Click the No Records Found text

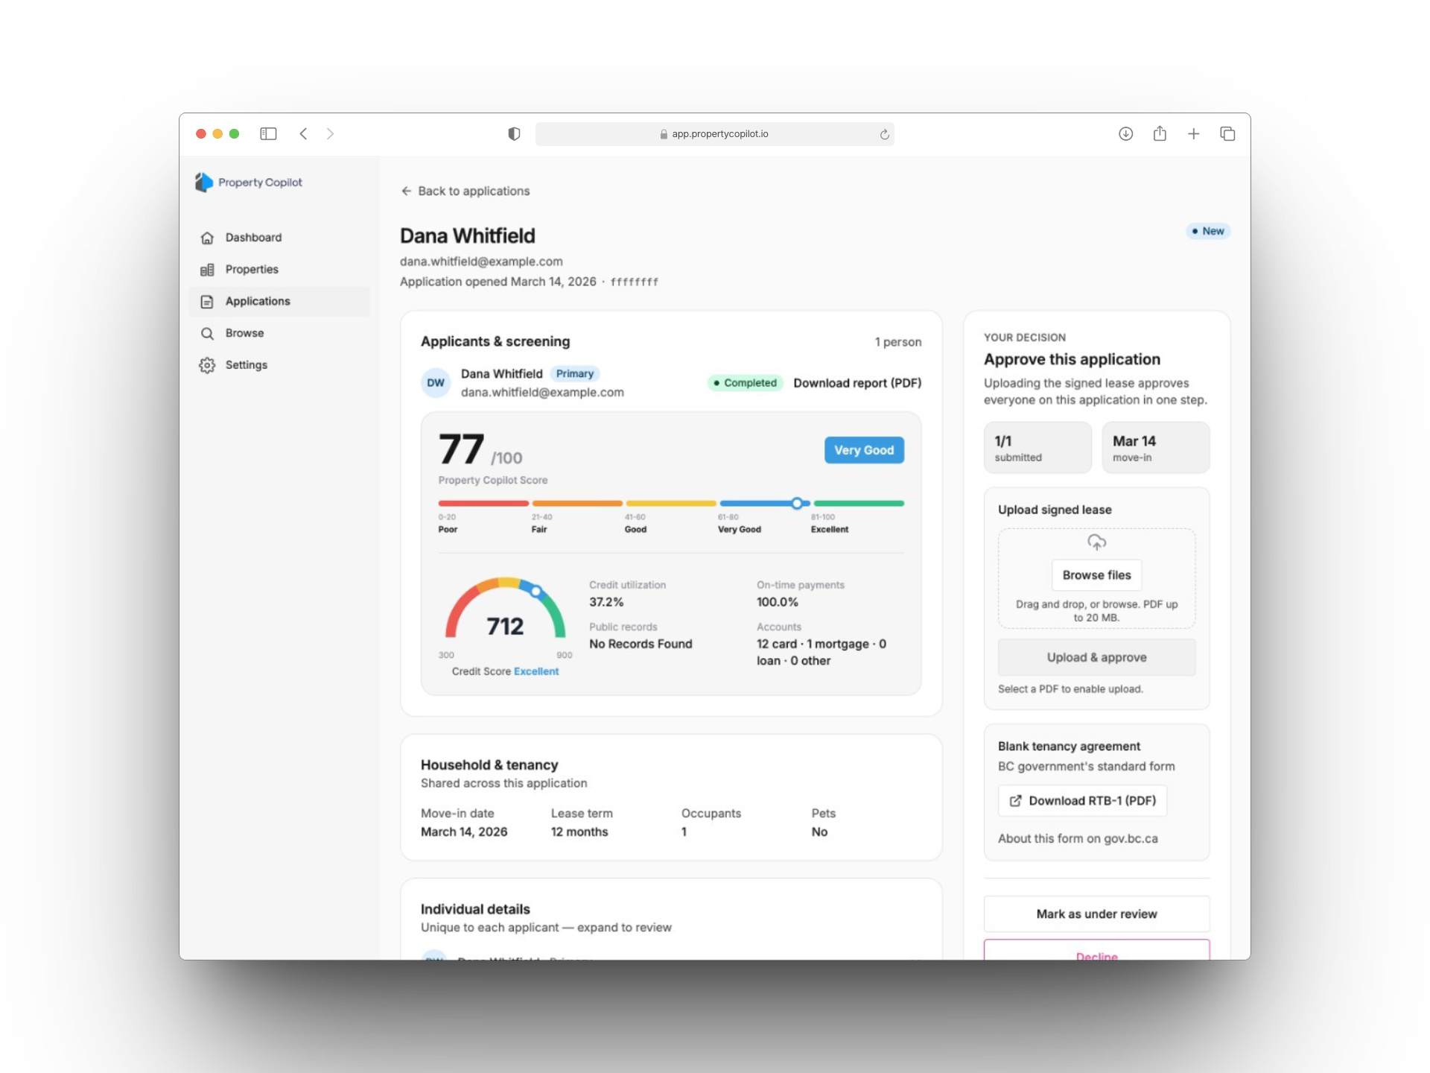641,644
